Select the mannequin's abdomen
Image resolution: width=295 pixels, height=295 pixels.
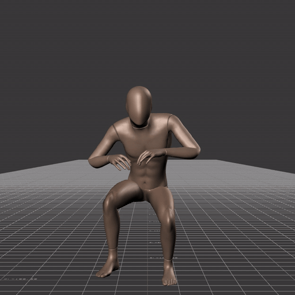(x=147, y=174)
